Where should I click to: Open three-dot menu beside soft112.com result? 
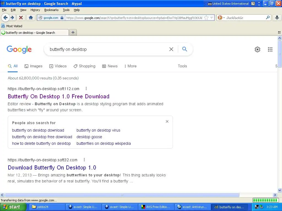tap(86, 89)
